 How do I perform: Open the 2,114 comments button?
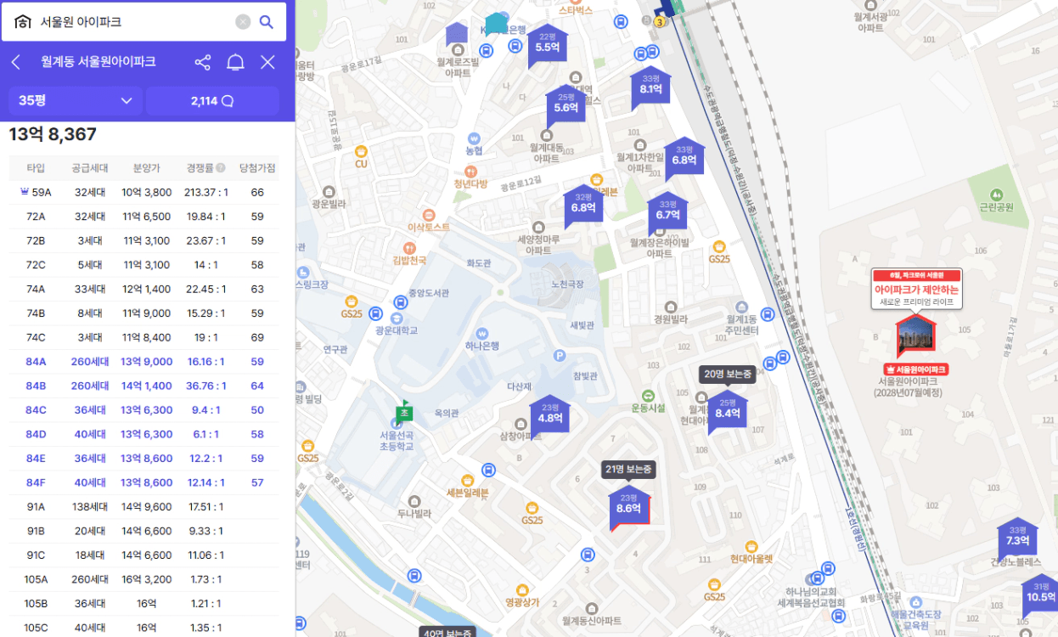(x=212, y=101)
